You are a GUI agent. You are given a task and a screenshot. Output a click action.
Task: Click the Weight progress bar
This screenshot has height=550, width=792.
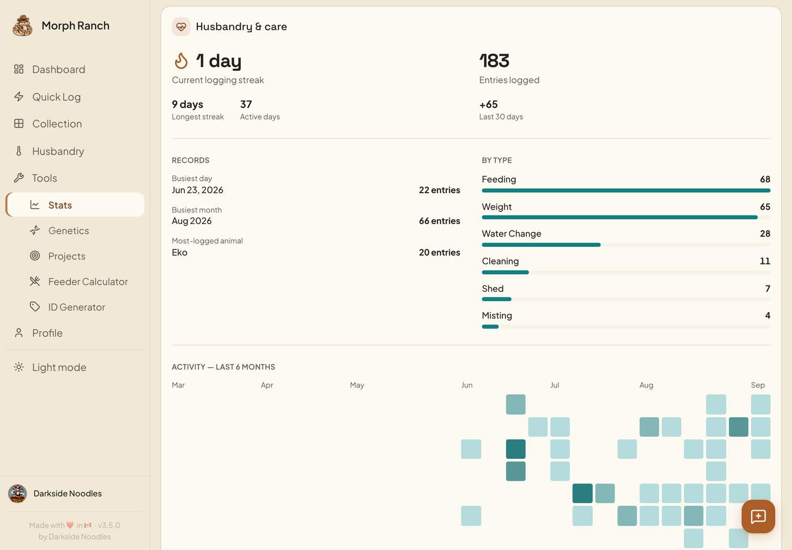[x=626, y=217]
